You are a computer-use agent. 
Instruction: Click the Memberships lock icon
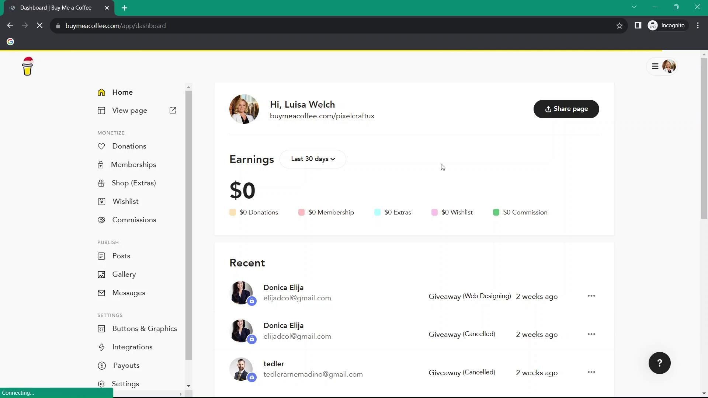pos(101,165)
